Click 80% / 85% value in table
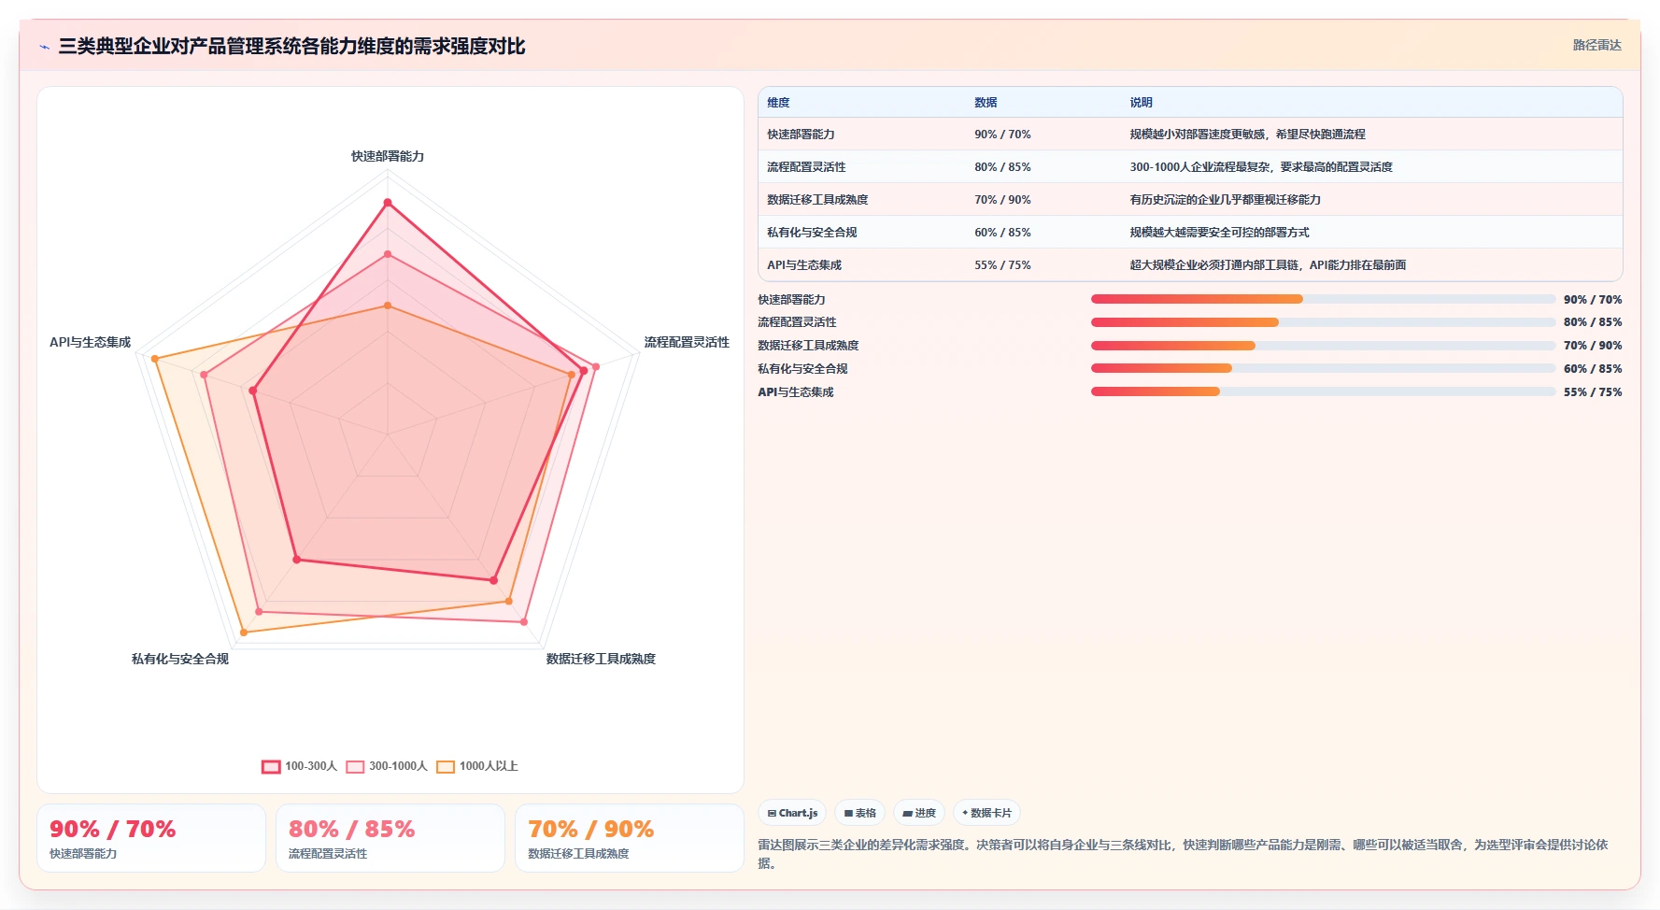Screen dimensions: 1660x910 tap(1002, 167)
